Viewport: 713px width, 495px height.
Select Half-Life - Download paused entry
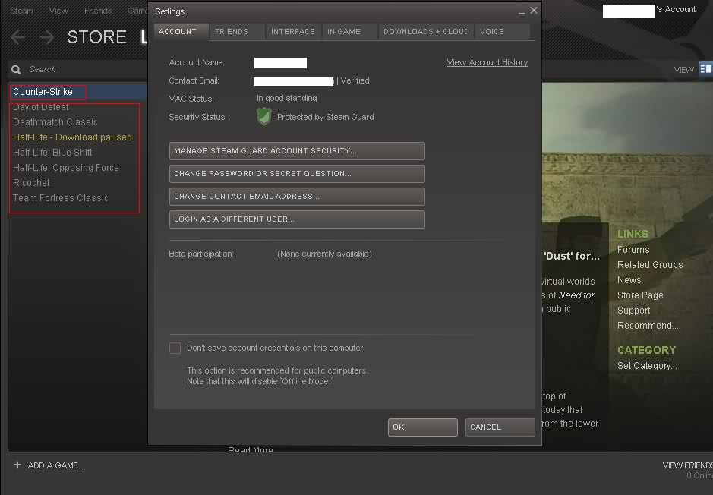click(x=72, y=137)
